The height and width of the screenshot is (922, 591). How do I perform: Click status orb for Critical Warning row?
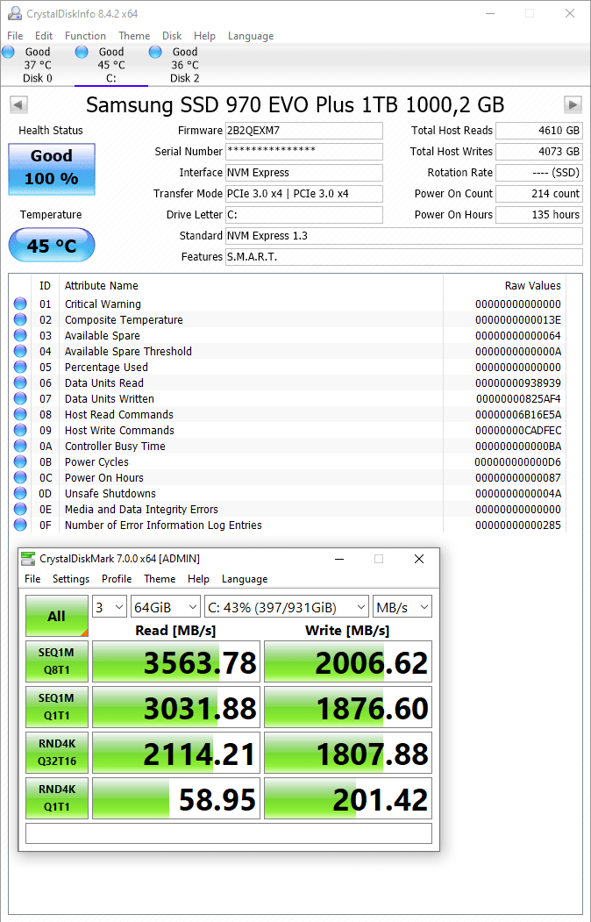[x=20, y=304]
